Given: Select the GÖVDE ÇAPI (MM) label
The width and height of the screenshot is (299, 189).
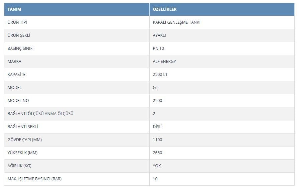Looking at the screenshot, I should point(25,140).
